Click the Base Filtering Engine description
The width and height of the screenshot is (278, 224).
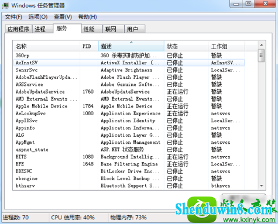pos(129,164)
